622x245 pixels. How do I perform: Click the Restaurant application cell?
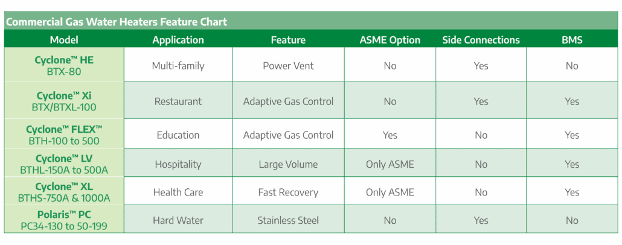pos(178,101)
